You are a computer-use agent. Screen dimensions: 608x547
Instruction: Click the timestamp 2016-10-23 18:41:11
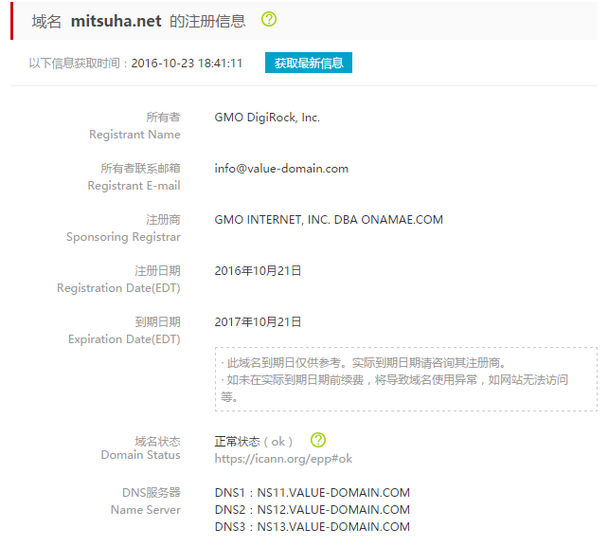click(x=187, y=64)
